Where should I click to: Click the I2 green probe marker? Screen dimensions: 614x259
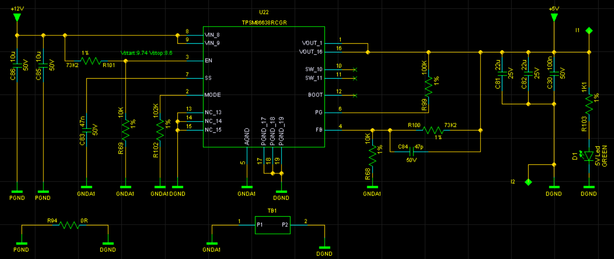click(x=528, y=182)
